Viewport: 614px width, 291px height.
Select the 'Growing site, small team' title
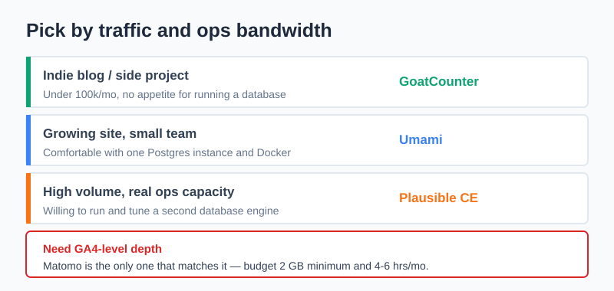(120, 133)
